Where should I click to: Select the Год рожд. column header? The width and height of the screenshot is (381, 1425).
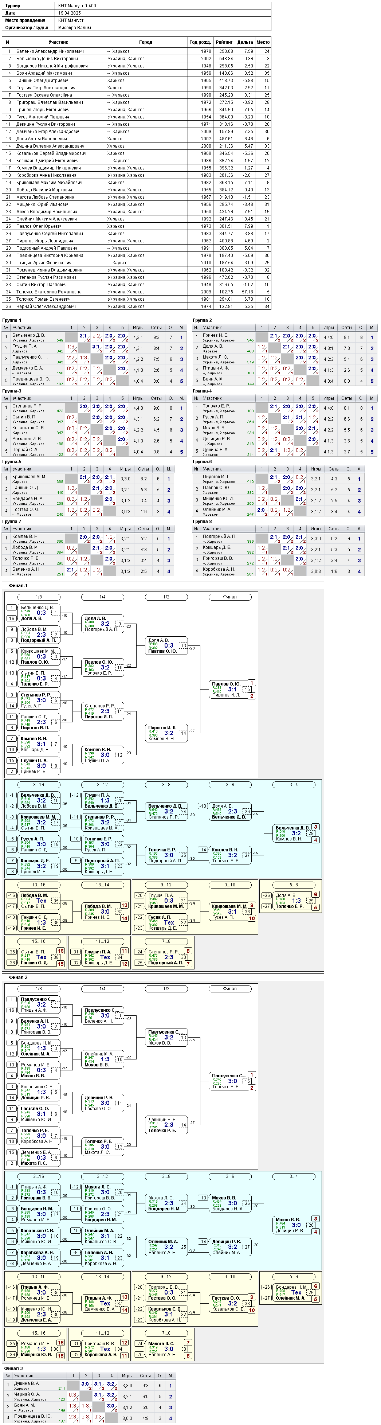[200, 42]
